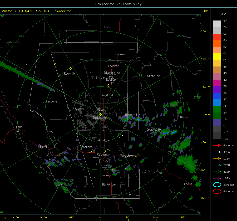Click the Brooks label on map
This screenshot has height=221, width=237.
[187, 184]
